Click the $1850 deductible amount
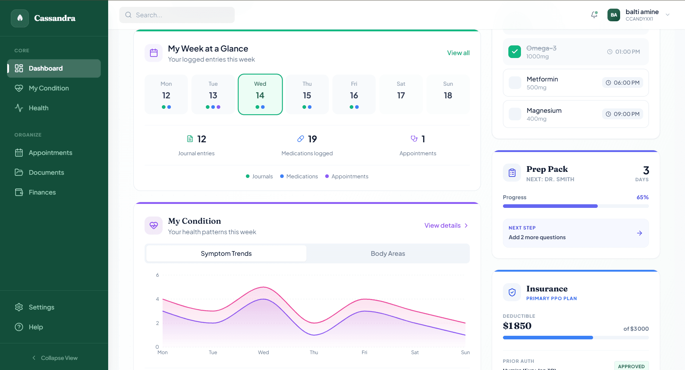 (x=517, y=326)
